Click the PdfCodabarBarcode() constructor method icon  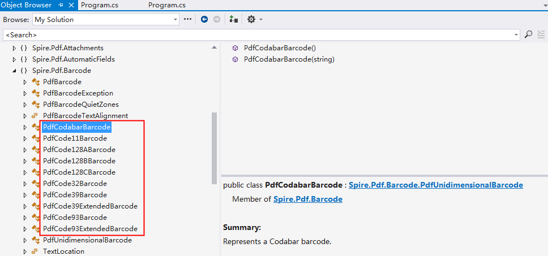pyautogui.click(x=235, y=48)
